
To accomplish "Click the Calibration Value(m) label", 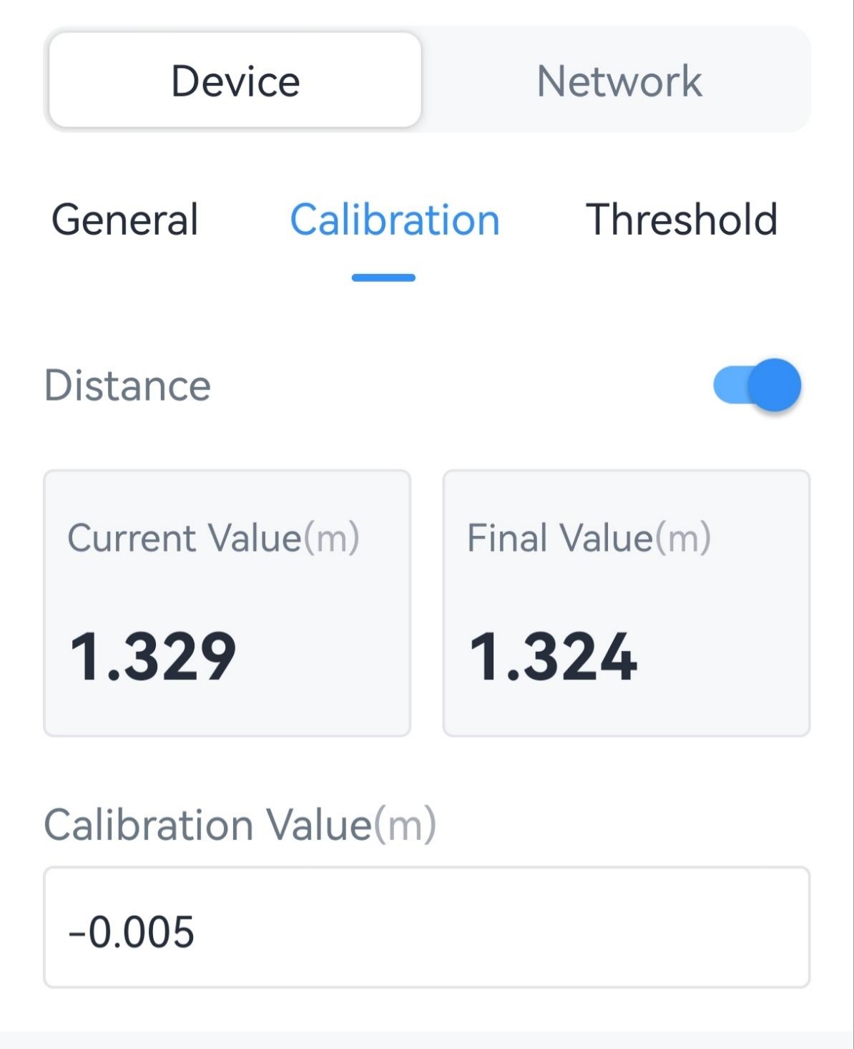I will (x=240, y=824).
